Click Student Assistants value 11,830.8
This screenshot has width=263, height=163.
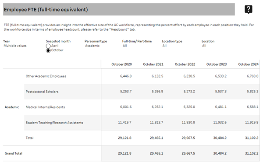[x=188, y=122]
